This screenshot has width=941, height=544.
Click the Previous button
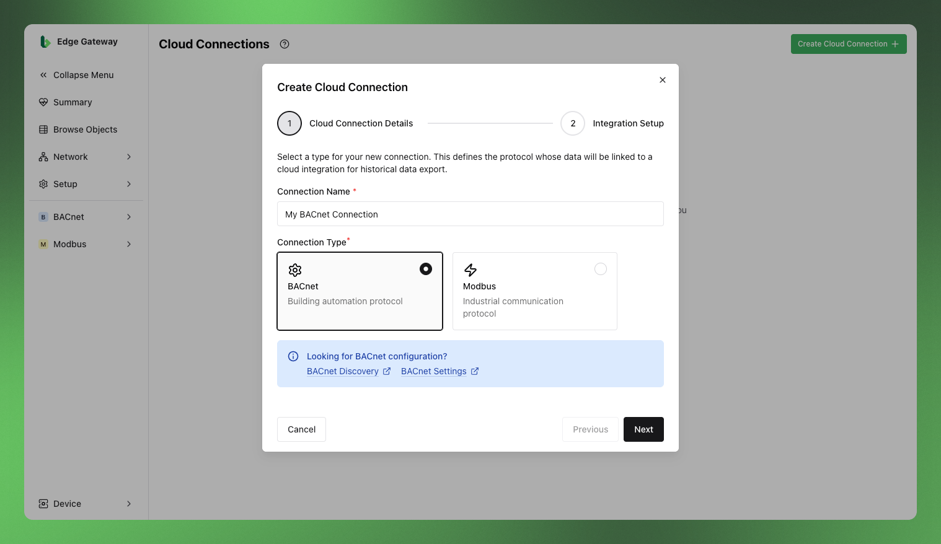point(590,429)
